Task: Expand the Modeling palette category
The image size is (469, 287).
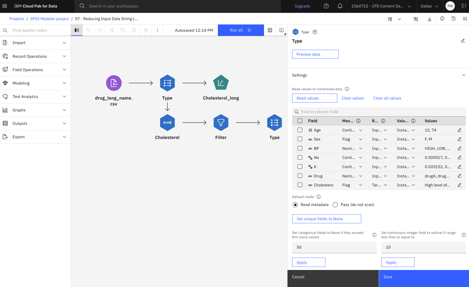Action: 35,83
